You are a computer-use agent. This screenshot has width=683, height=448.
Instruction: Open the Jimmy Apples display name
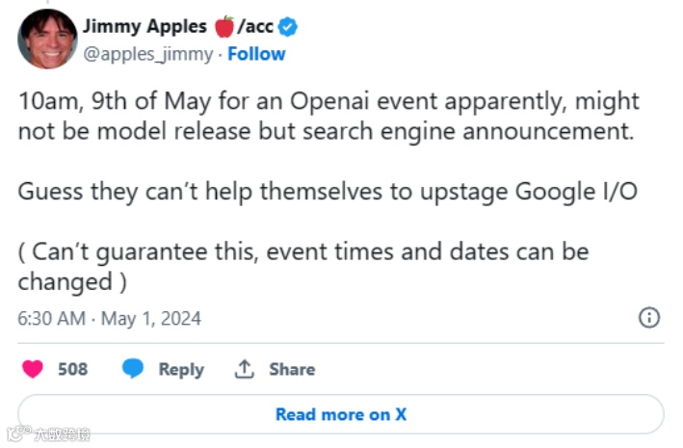[x=144, y=27]
